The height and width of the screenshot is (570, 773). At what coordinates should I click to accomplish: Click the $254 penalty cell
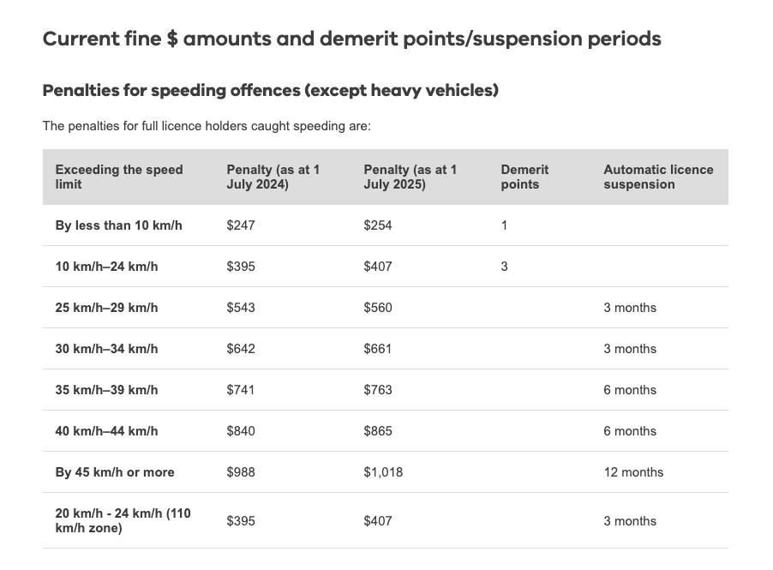click(378, 225)
